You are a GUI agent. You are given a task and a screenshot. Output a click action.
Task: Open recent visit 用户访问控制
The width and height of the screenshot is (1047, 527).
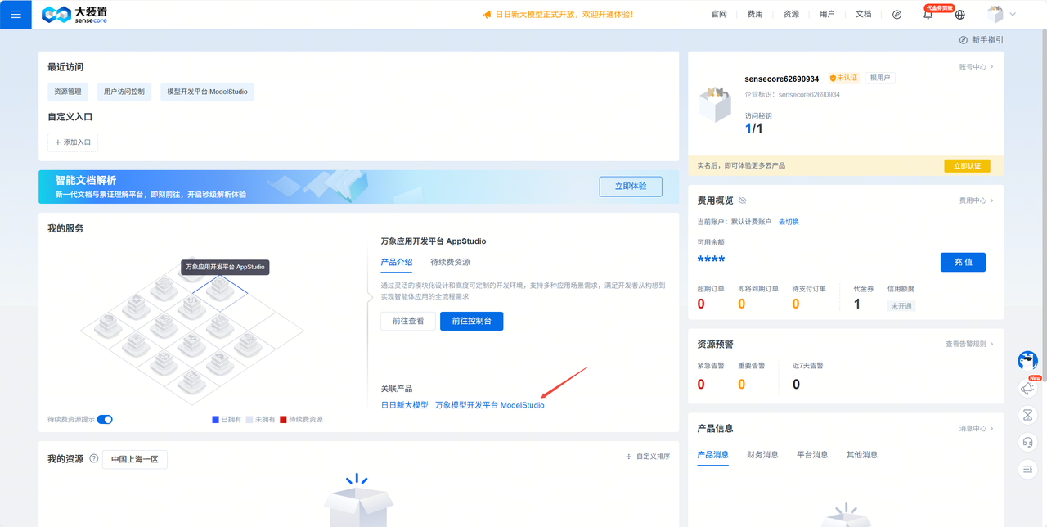click(124, 92)
